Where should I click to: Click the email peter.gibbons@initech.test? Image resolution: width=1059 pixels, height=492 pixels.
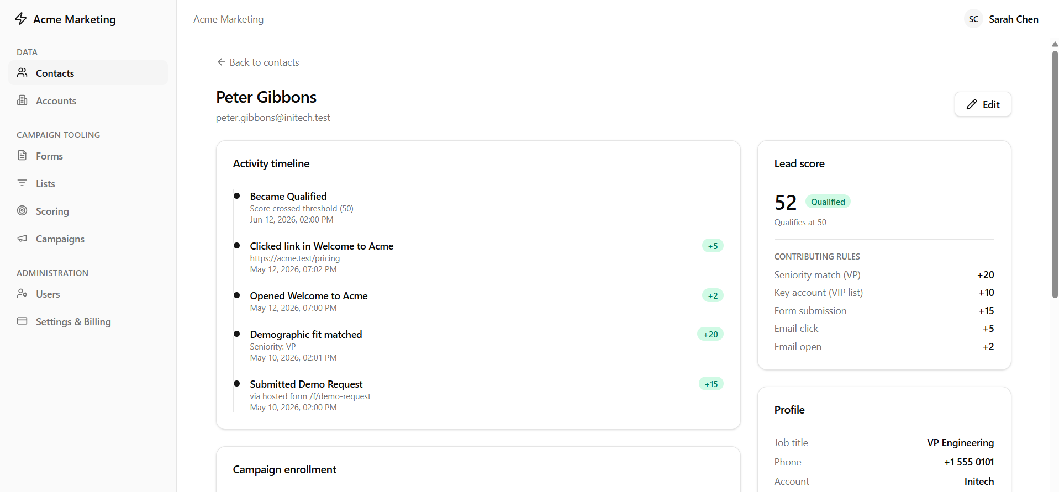[x=273, y=118]
